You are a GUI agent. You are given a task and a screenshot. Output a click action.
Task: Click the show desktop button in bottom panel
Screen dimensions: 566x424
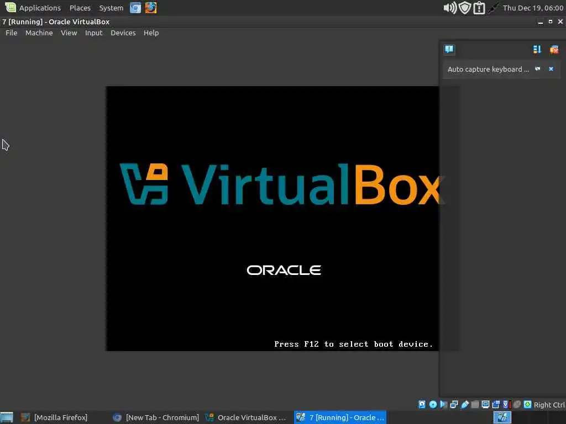point(7,417)
